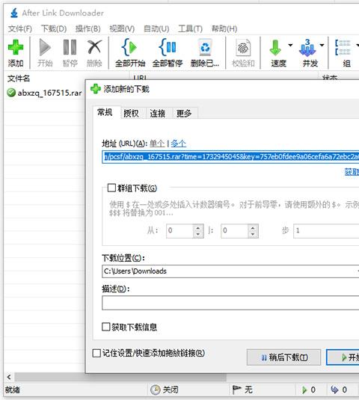Toggle Remember settings (记住设置) checkbox
Image resolution: width=359 pixels, height=400 pixels.
pyautogui.click(x=96, y=353)
